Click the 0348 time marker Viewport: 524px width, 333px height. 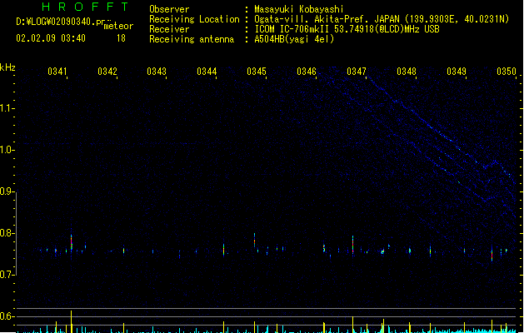click(407, 71)
